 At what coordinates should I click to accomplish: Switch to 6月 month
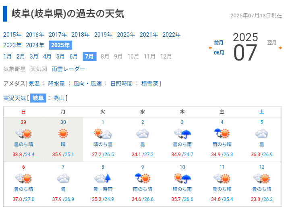(x=73, y=56)
